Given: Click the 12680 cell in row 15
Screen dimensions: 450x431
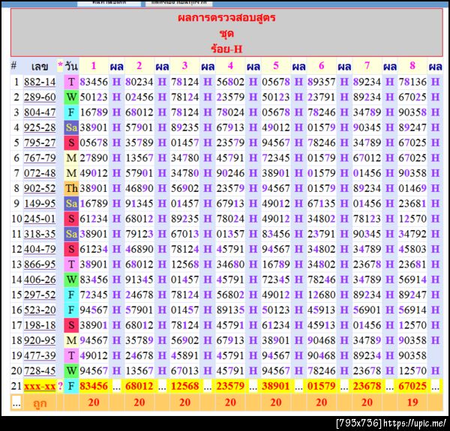Looking at the screenshot, I should point(322,295).
